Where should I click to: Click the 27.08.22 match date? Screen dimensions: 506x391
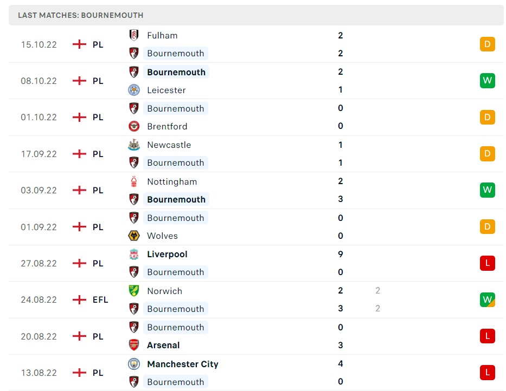point(39,263)
